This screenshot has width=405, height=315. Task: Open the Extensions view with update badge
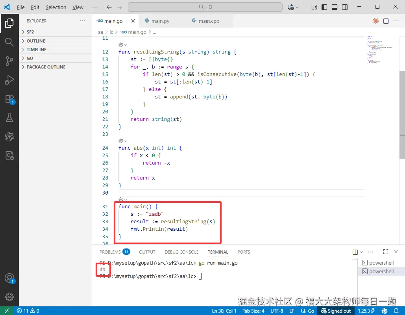point(10,99)
